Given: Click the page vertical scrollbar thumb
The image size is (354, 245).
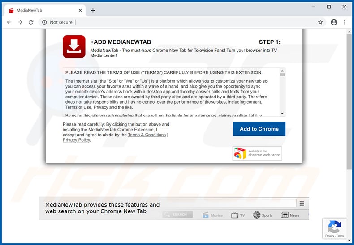Looking at the screenshot, I should tap(349, 101).
